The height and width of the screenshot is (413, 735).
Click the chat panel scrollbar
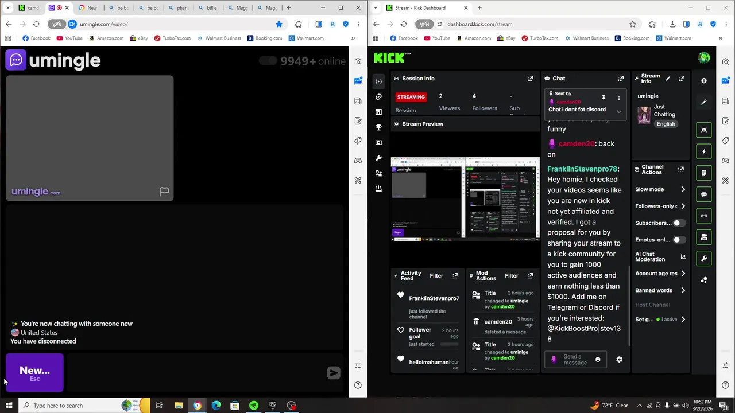(630, 306)
